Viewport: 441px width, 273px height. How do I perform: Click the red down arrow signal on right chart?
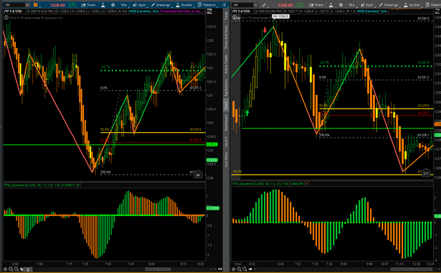pos(265,30)
